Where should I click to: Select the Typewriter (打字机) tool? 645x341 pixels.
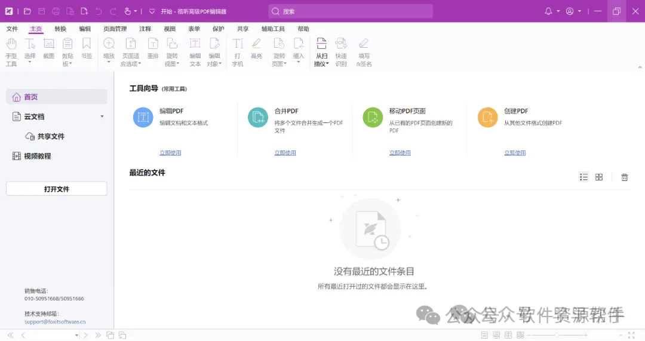pos(237,52)
